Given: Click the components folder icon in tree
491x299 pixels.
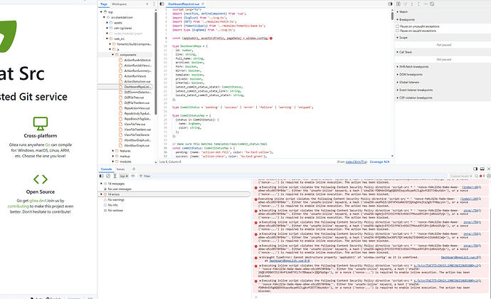Looking at the screenshot, I should (x=117, y=55).
